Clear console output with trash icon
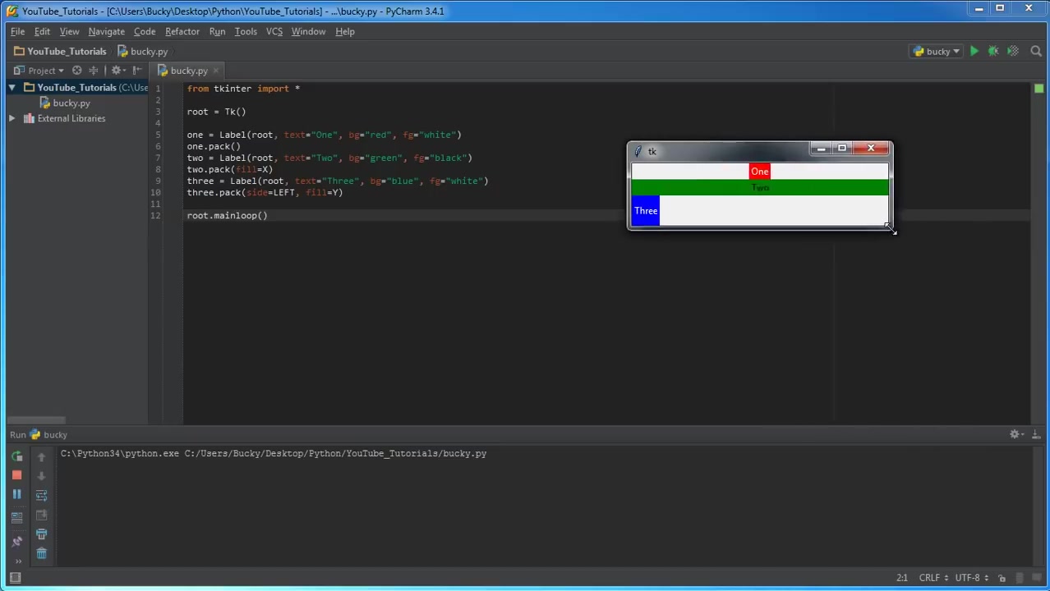Viewport: 1050px width, 591px height. click(x=41, y=552)
